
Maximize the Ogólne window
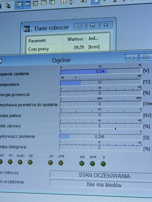(146, 57)
